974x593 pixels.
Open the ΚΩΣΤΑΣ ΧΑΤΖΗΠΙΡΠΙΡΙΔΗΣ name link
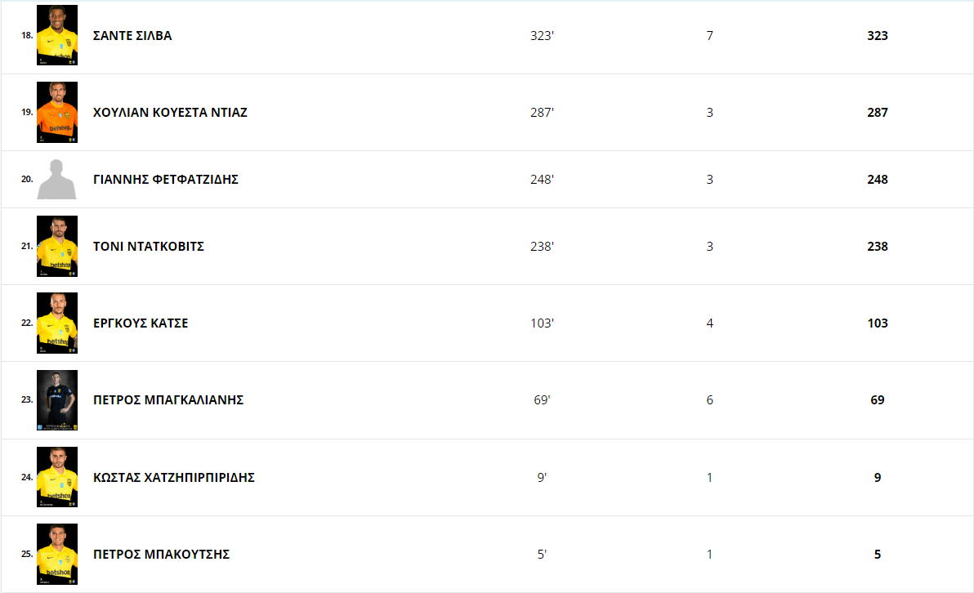click(174, 477)
